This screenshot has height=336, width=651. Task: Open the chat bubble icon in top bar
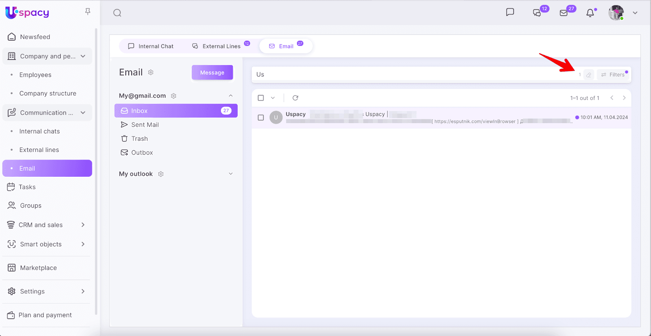[510, 12]
